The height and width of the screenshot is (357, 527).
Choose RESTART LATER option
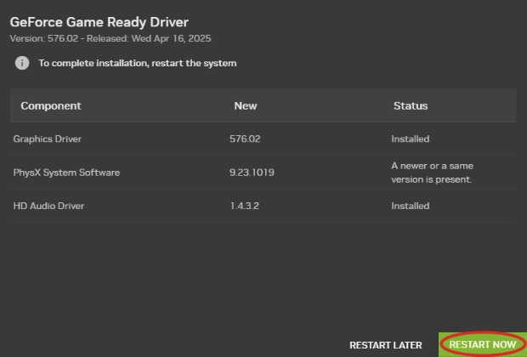point(386,345)
